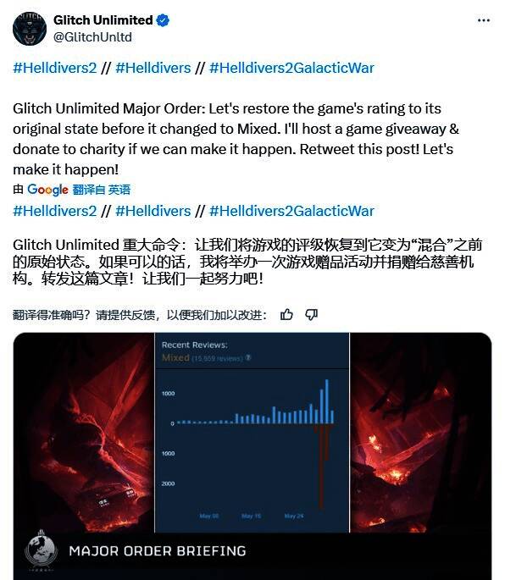This screenshot has width=505, height=580.
Task: Open the @GlitchUnltd handle link
Action: (92, 37)
